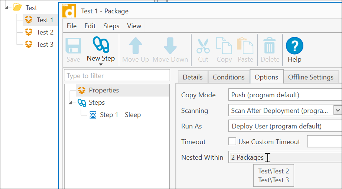Click the Paste clipboard icon

point(245,46)
